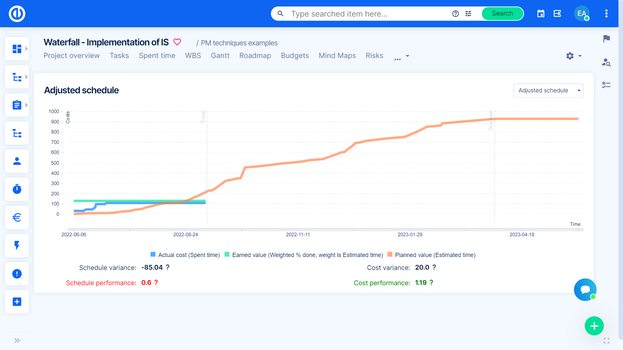The width and height of the screenshot is (623, 350).
Task: Click the euro budgets sidebar icon
Action: coord(17,217)
